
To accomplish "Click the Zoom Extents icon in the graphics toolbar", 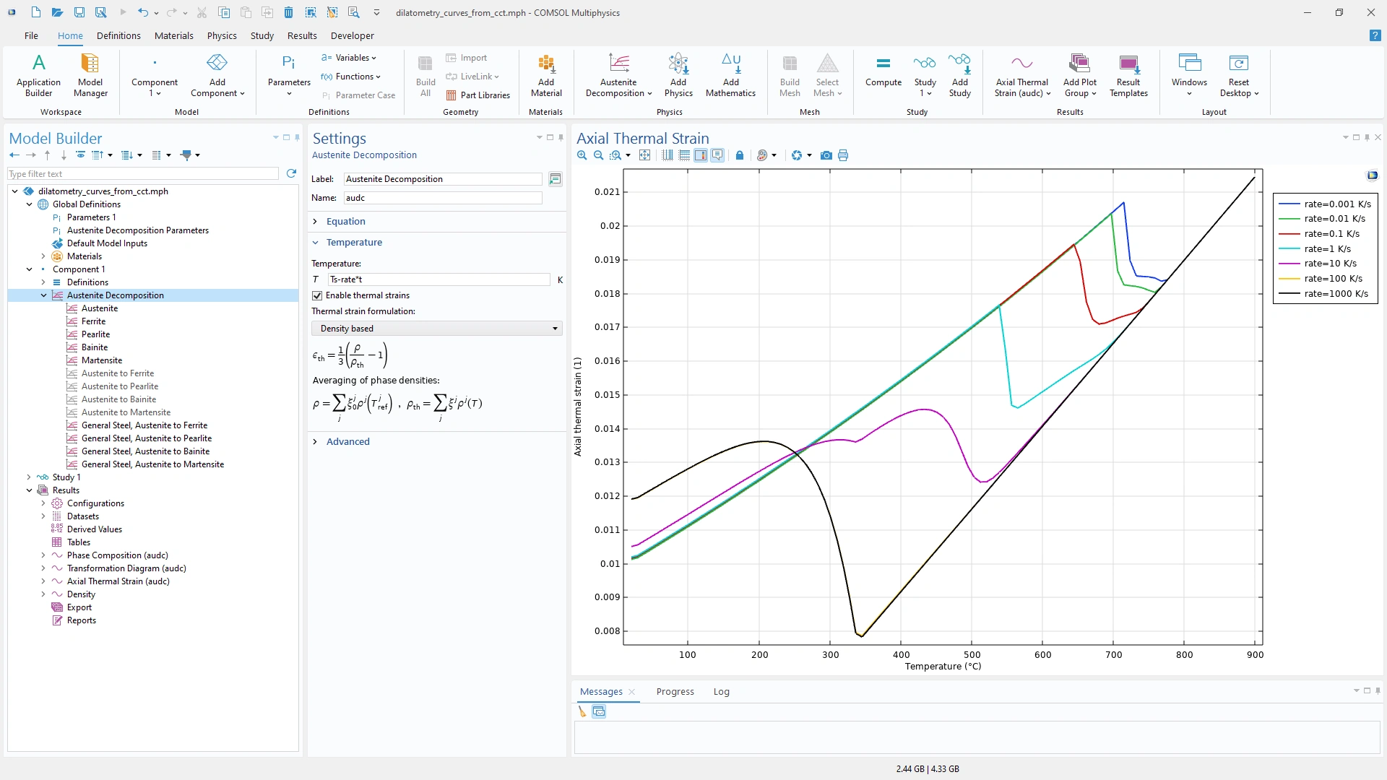I will coord(645,155).
